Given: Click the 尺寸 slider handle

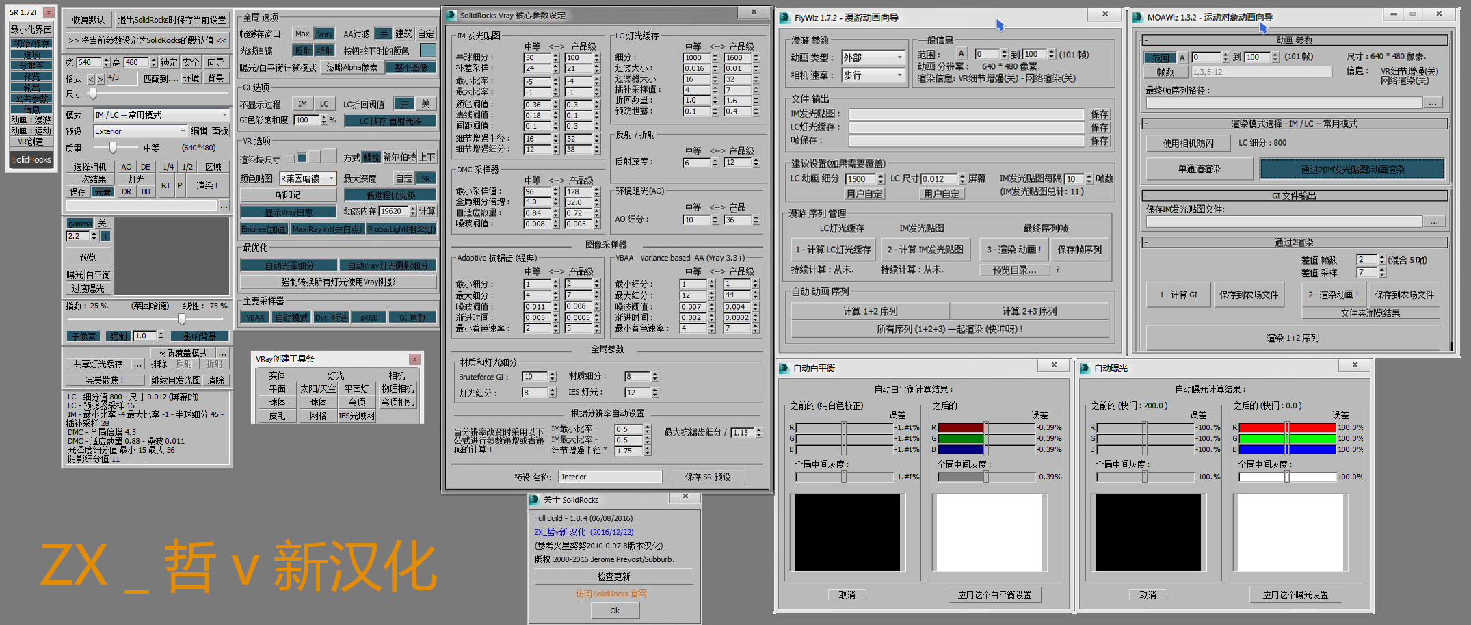Looking at the screenshot, I should click(x=92, y=94).
